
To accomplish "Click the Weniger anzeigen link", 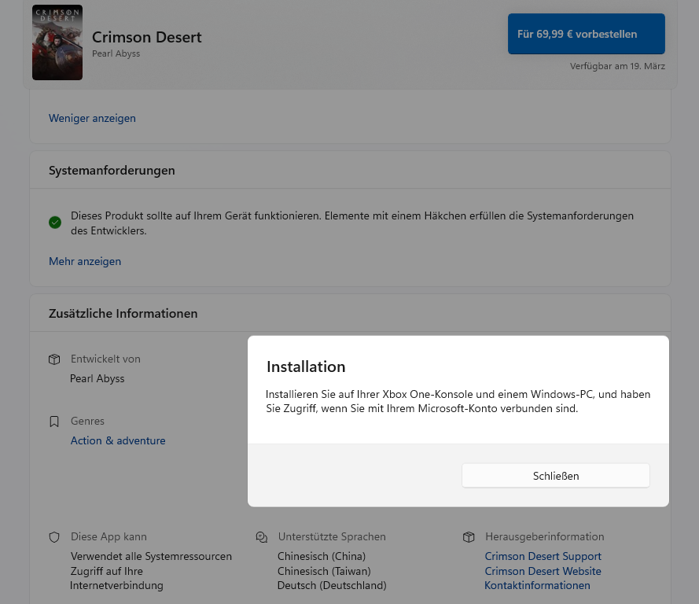I will [92, 118].
